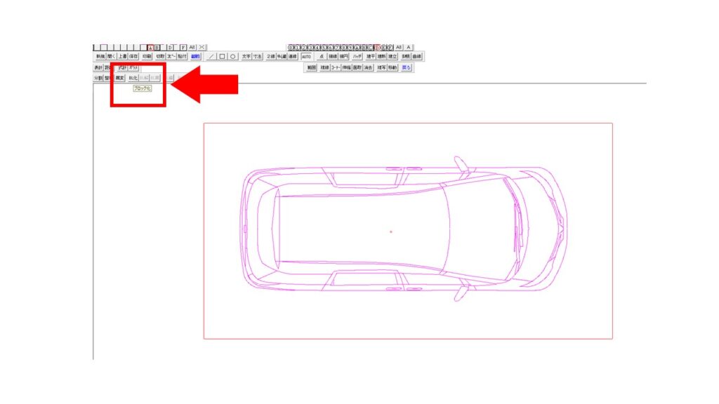This screenshot has width=719, height=404.
Task: Click the blue 戻る undo button
Action: click(407, 68)
